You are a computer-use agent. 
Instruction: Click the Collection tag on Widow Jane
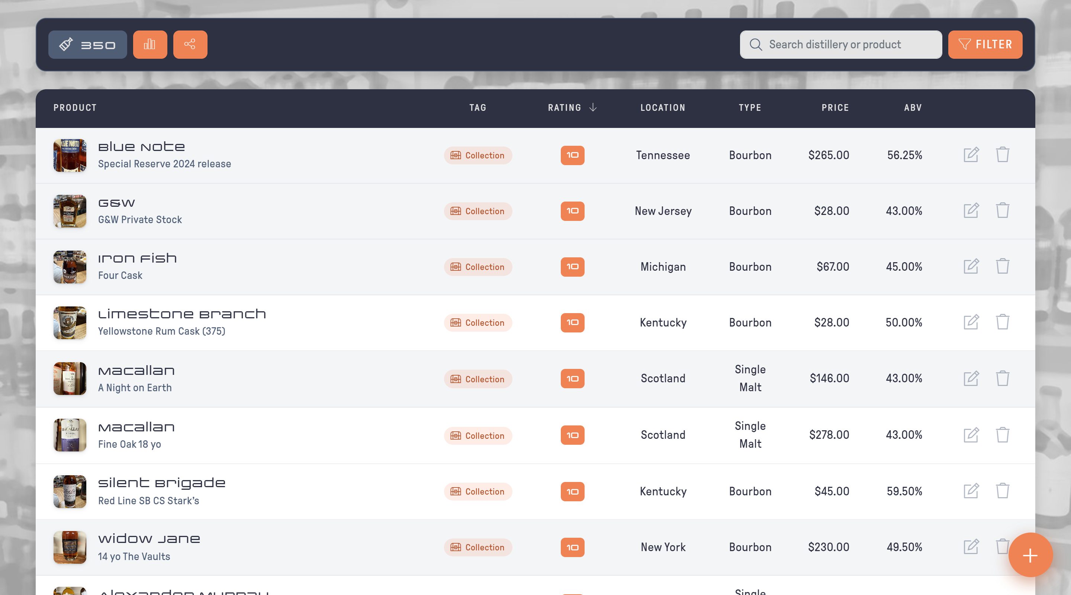click(478, 547)
